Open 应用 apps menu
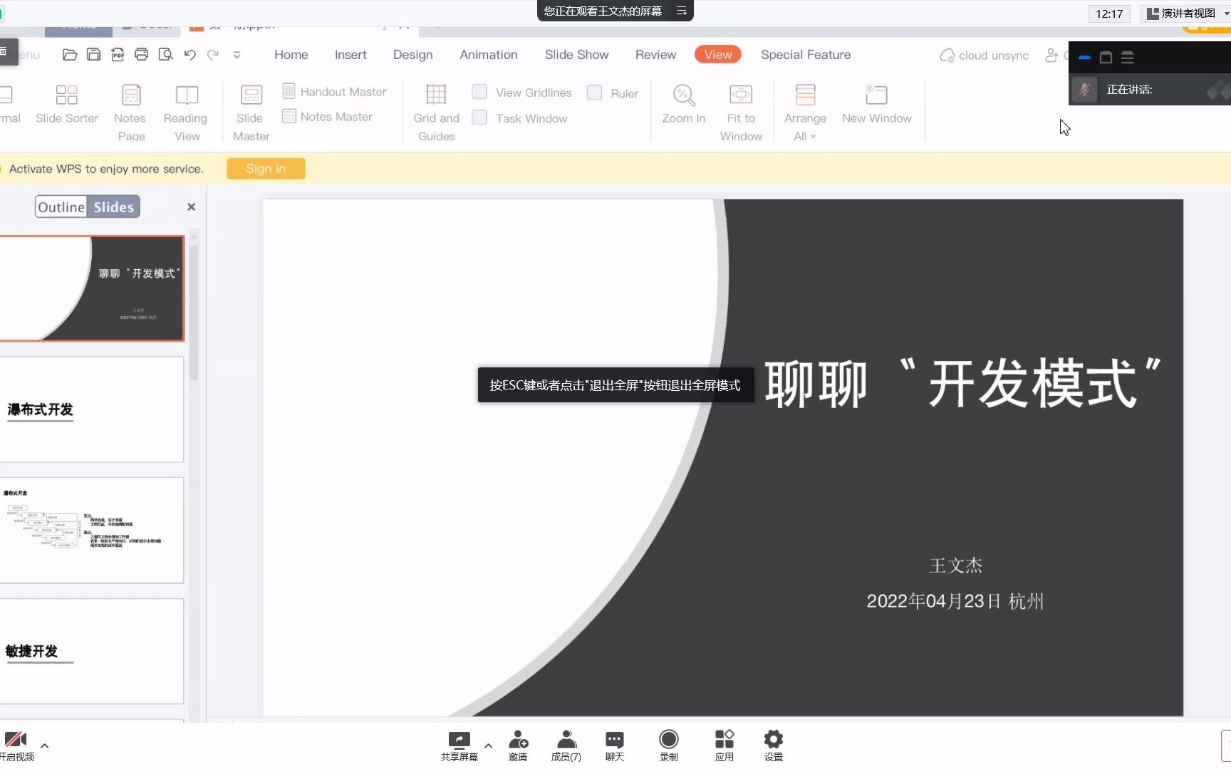Viewport: 1231px width, 769px height. pos(724,746)
